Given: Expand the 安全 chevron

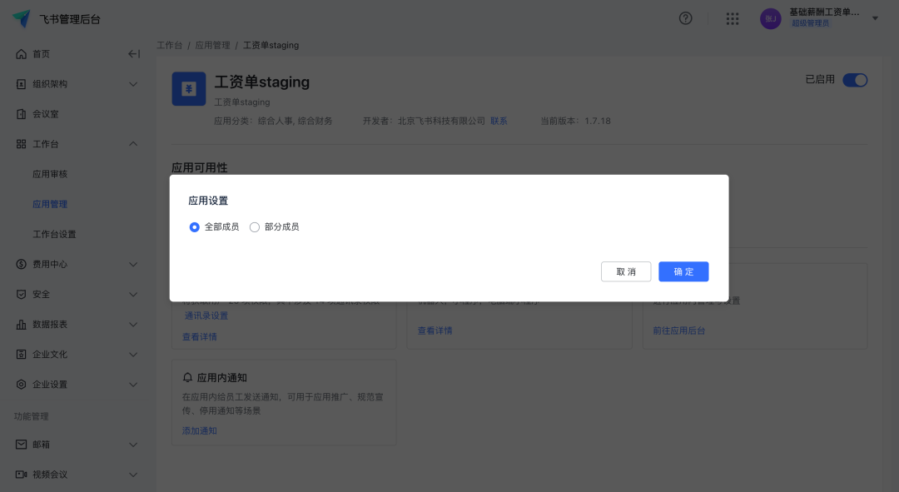Looking at the screenshot, I should point(133,294).
